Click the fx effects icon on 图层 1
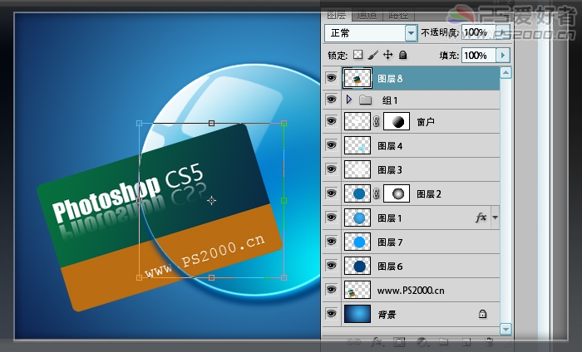The height and width of the screenshot is (352, 582). click(x=481, y=218)
